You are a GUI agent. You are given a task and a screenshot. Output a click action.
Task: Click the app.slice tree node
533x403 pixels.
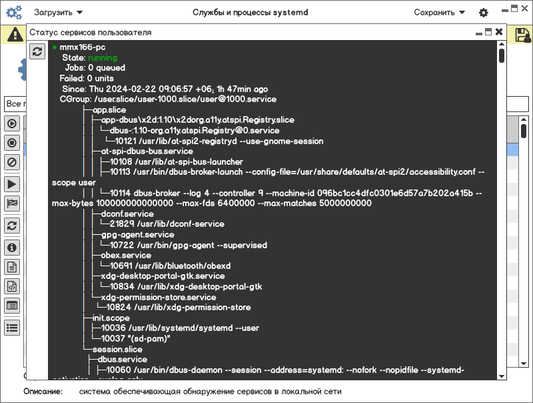coord(109,110)
